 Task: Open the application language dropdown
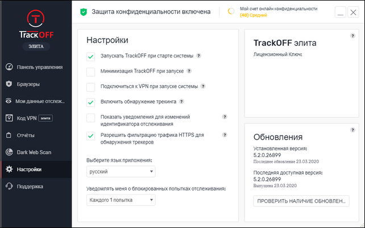point(121,171)
